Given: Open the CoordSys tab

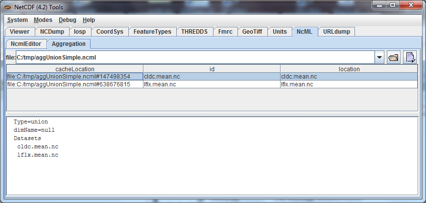Looking at the screenshot, I should [x=110, y=32].
